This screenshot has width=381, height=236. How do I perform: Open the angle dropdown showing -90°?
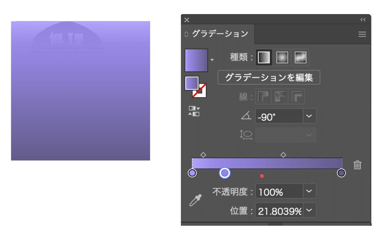coord(309,116)
